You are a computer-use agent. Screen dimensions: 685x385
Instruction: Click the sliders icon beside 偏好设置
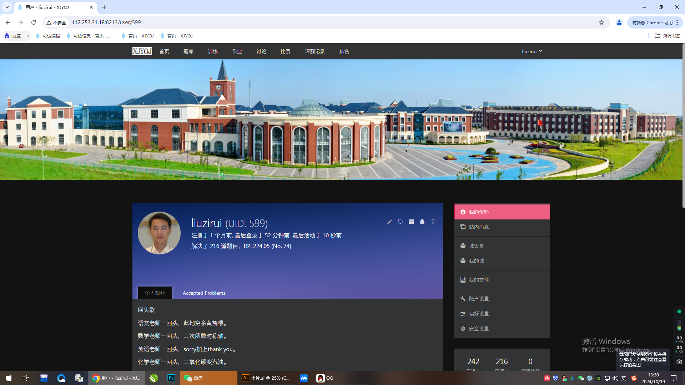(x=463, y=314)
